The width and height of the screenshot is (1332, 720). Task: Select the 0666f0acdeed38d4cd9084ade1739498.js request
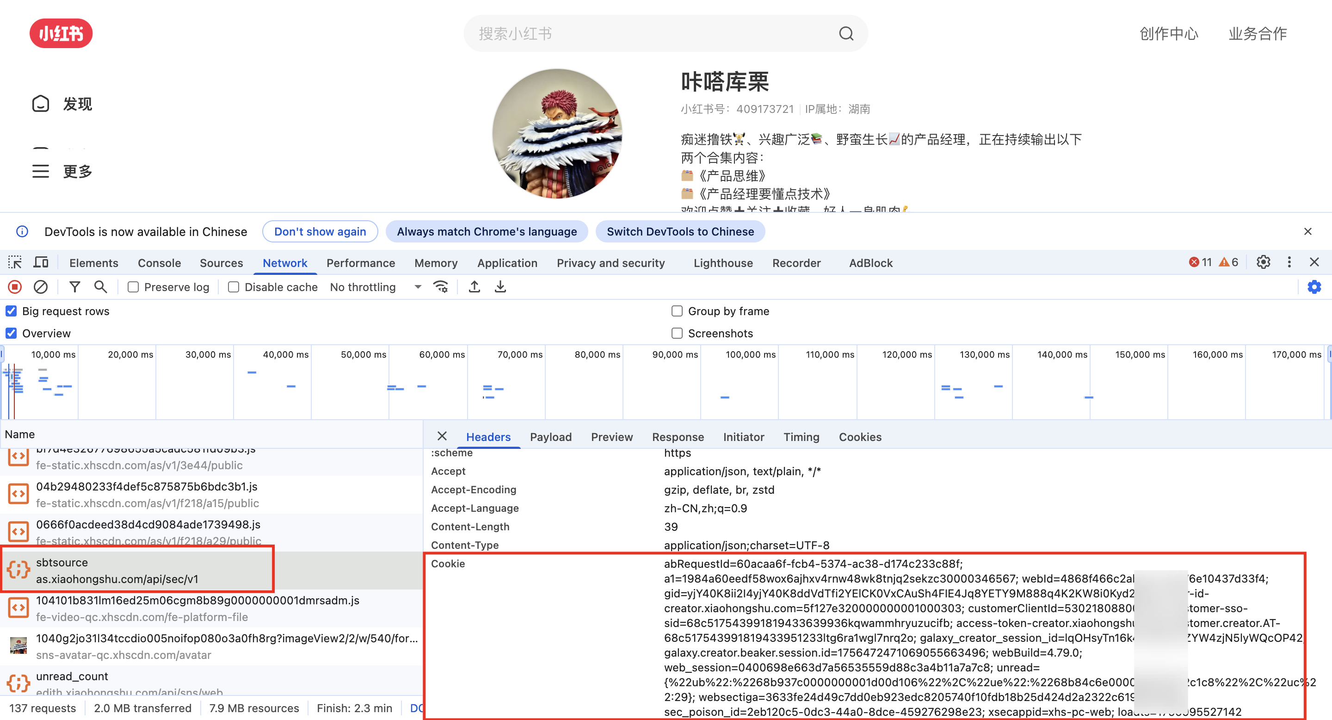pyautogui.click(x=211, y=532)
